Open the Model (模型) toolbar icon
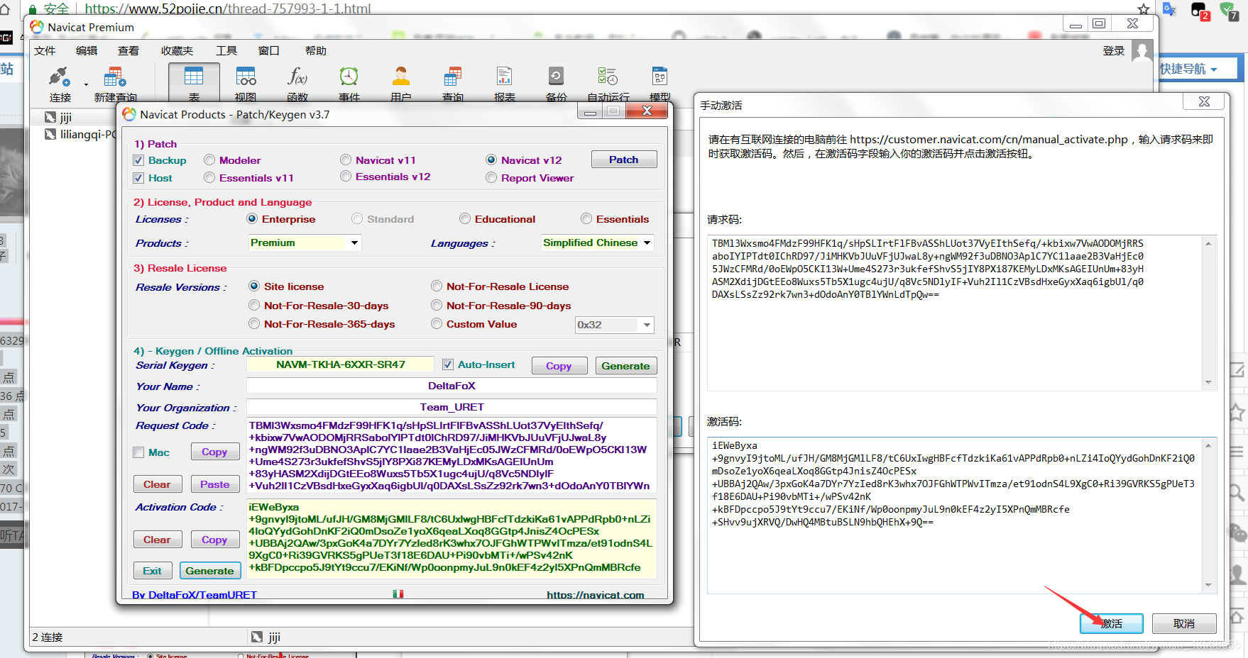Image resolution: width=1248 pixels, height=658 pixels. tap(660, 83)
